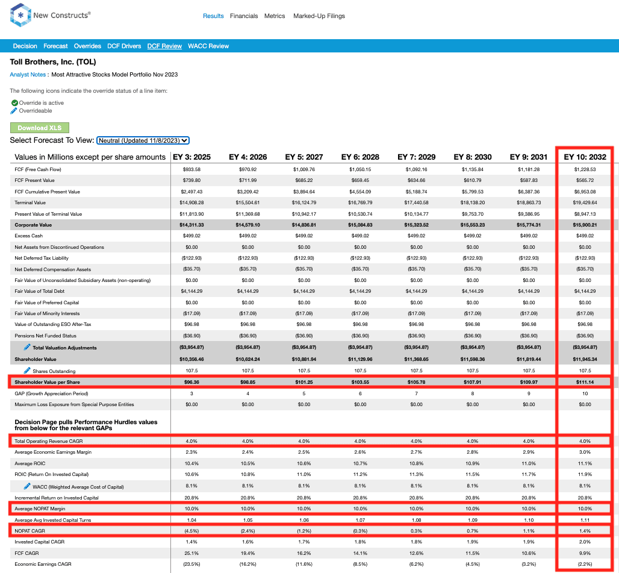Click the Value of Outstanding ESO After-Tax label

pyautogui.click(x=53, y=324)
